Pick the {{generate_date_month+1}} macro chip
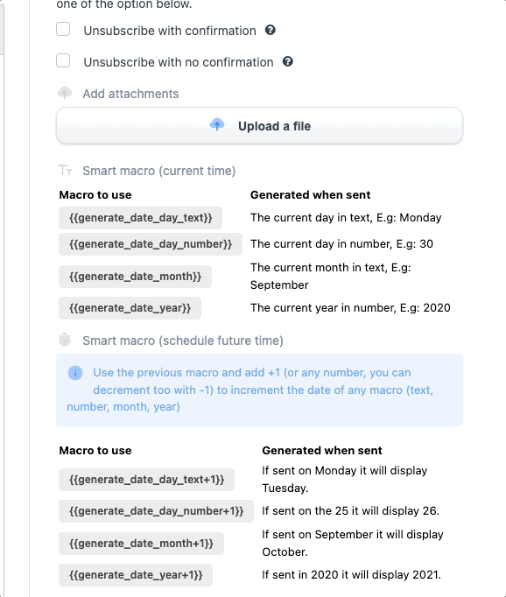The height and width of the screenshot is (597, 506). coord(141,544)
